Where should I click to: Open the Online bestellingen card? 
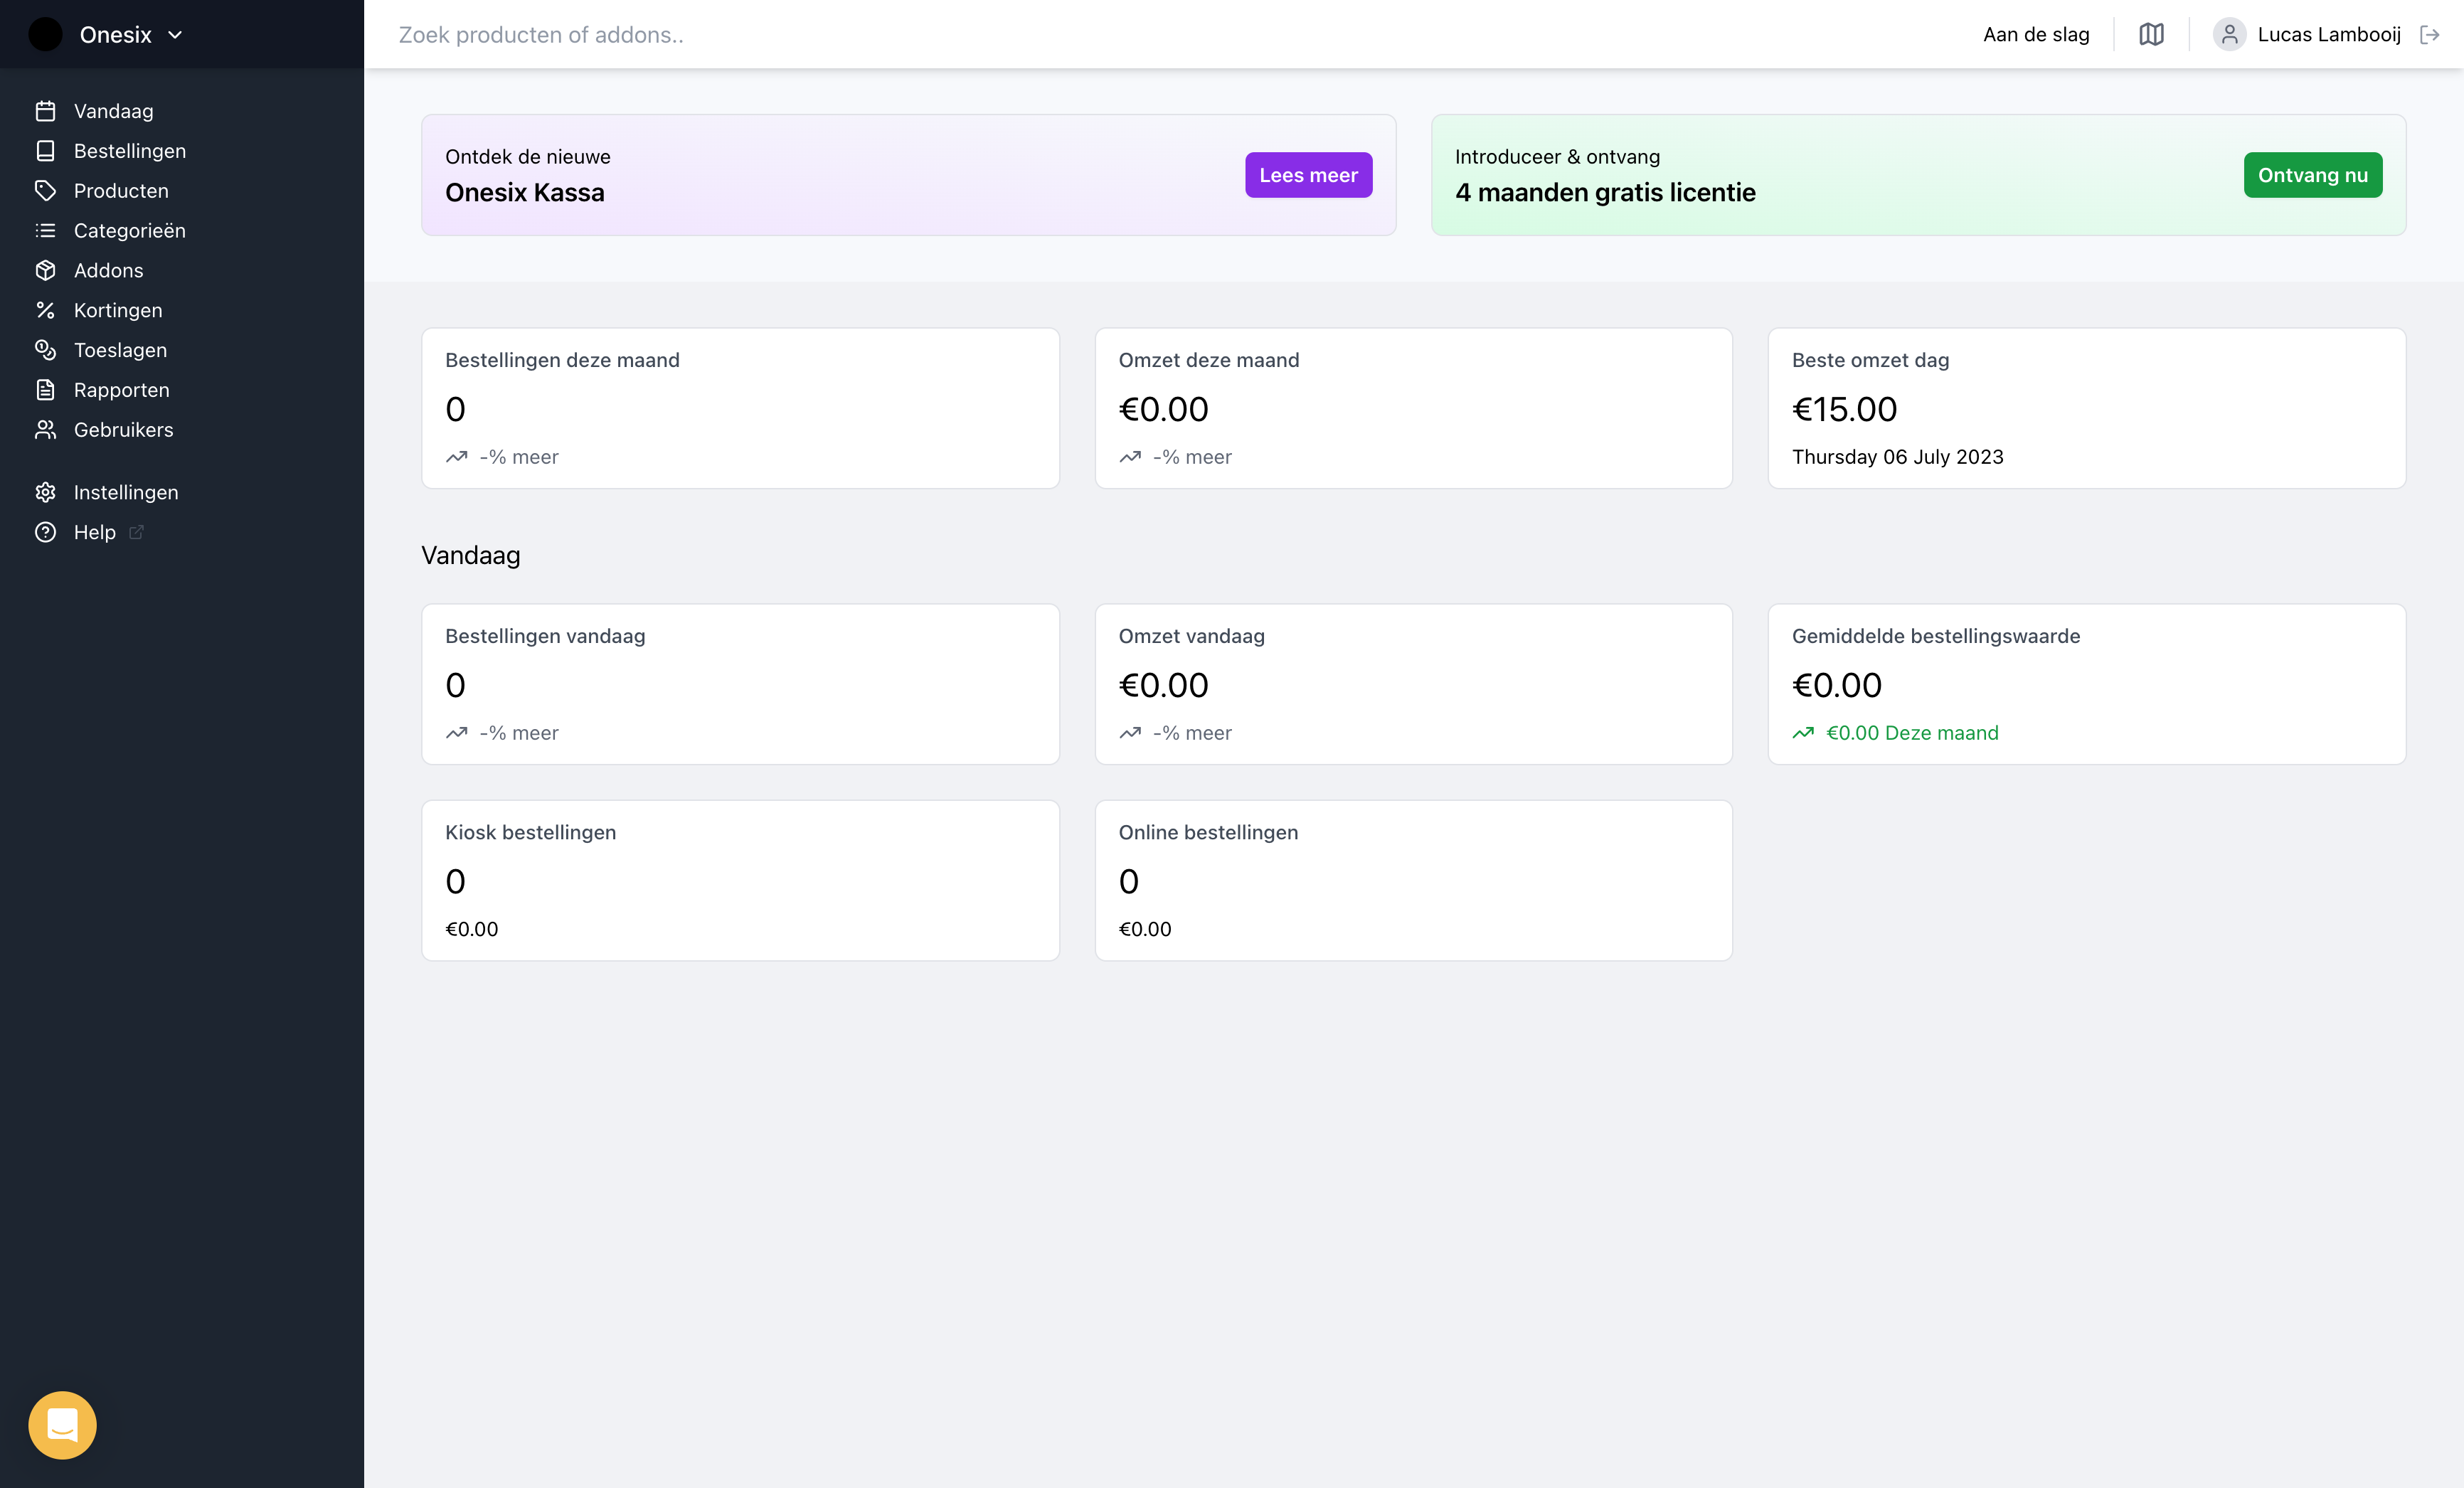tap(1413, 880)
